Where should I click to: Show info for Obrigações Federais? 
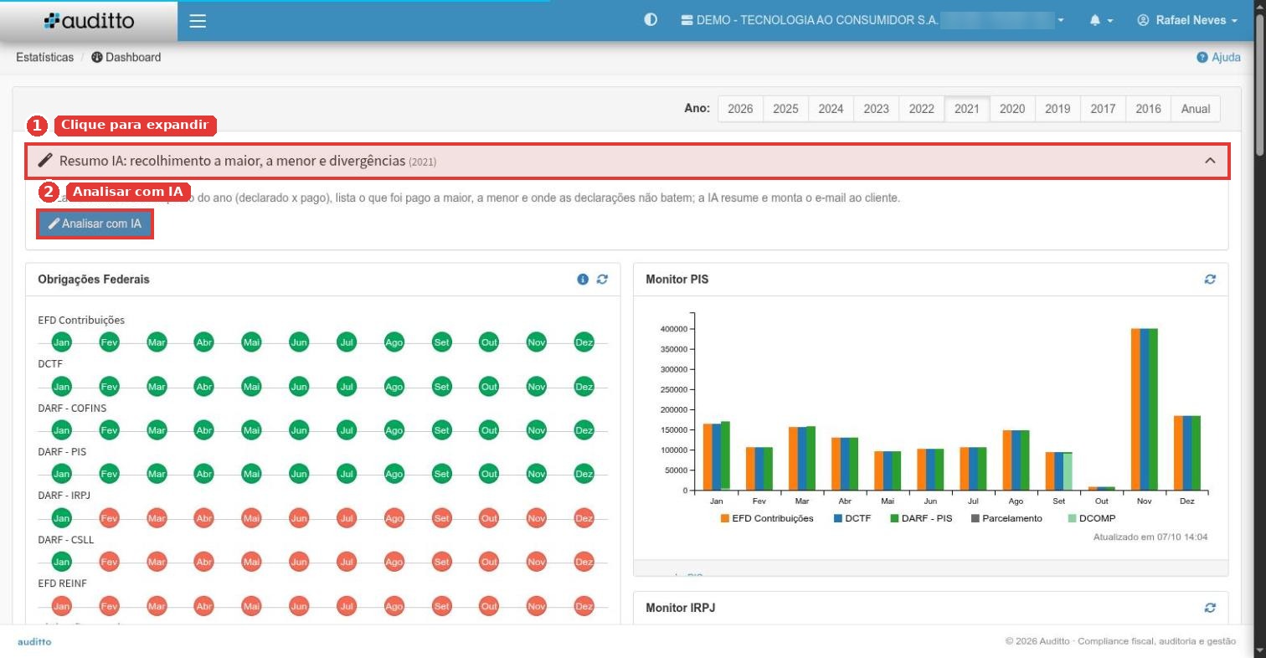click(x=583, y=280)
